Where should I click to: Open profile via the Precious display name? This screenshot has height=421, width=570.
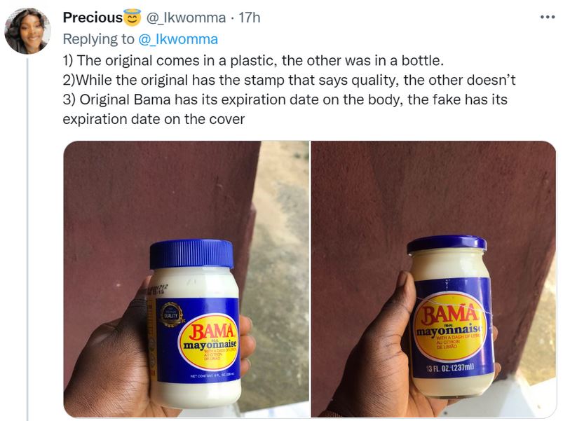pyautogui.click(x=92, y=18)
